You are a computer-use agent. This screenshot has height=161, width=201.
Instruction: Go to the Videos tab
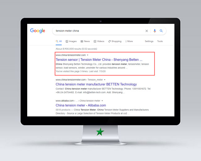(x=99, y=41)
